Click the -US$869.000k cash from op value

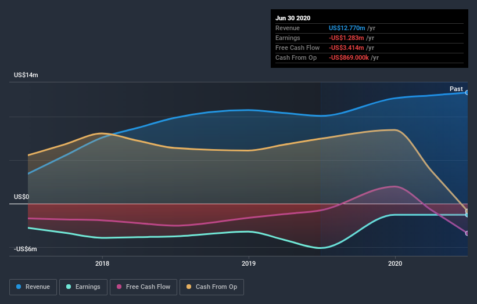coord(349,57)
